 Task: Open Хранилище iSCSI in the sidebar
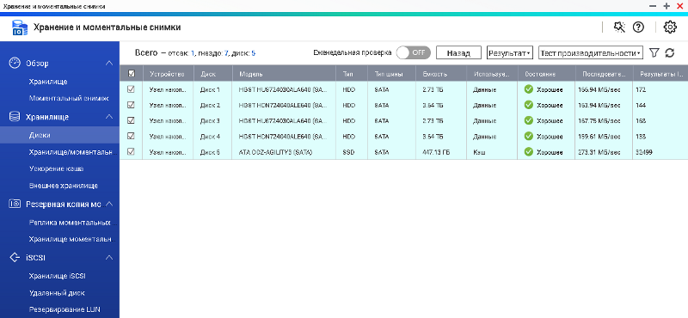tap(57, 276)
